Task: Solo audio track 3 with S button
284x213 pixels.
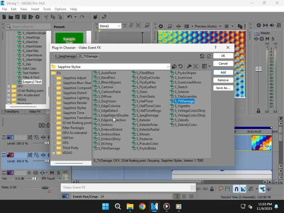Action: coord(59,173)
